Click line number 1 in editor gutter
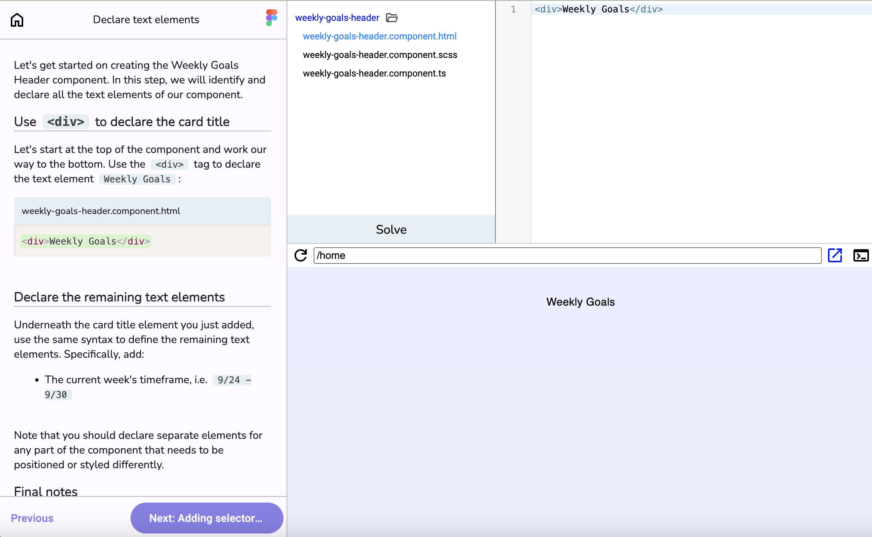Viewport: 872px width, 537px height. (x=513, y=9)
